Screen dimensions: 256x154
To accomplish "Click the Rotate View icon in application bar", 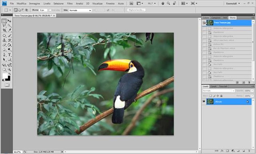I will click(x=174, y=3).
